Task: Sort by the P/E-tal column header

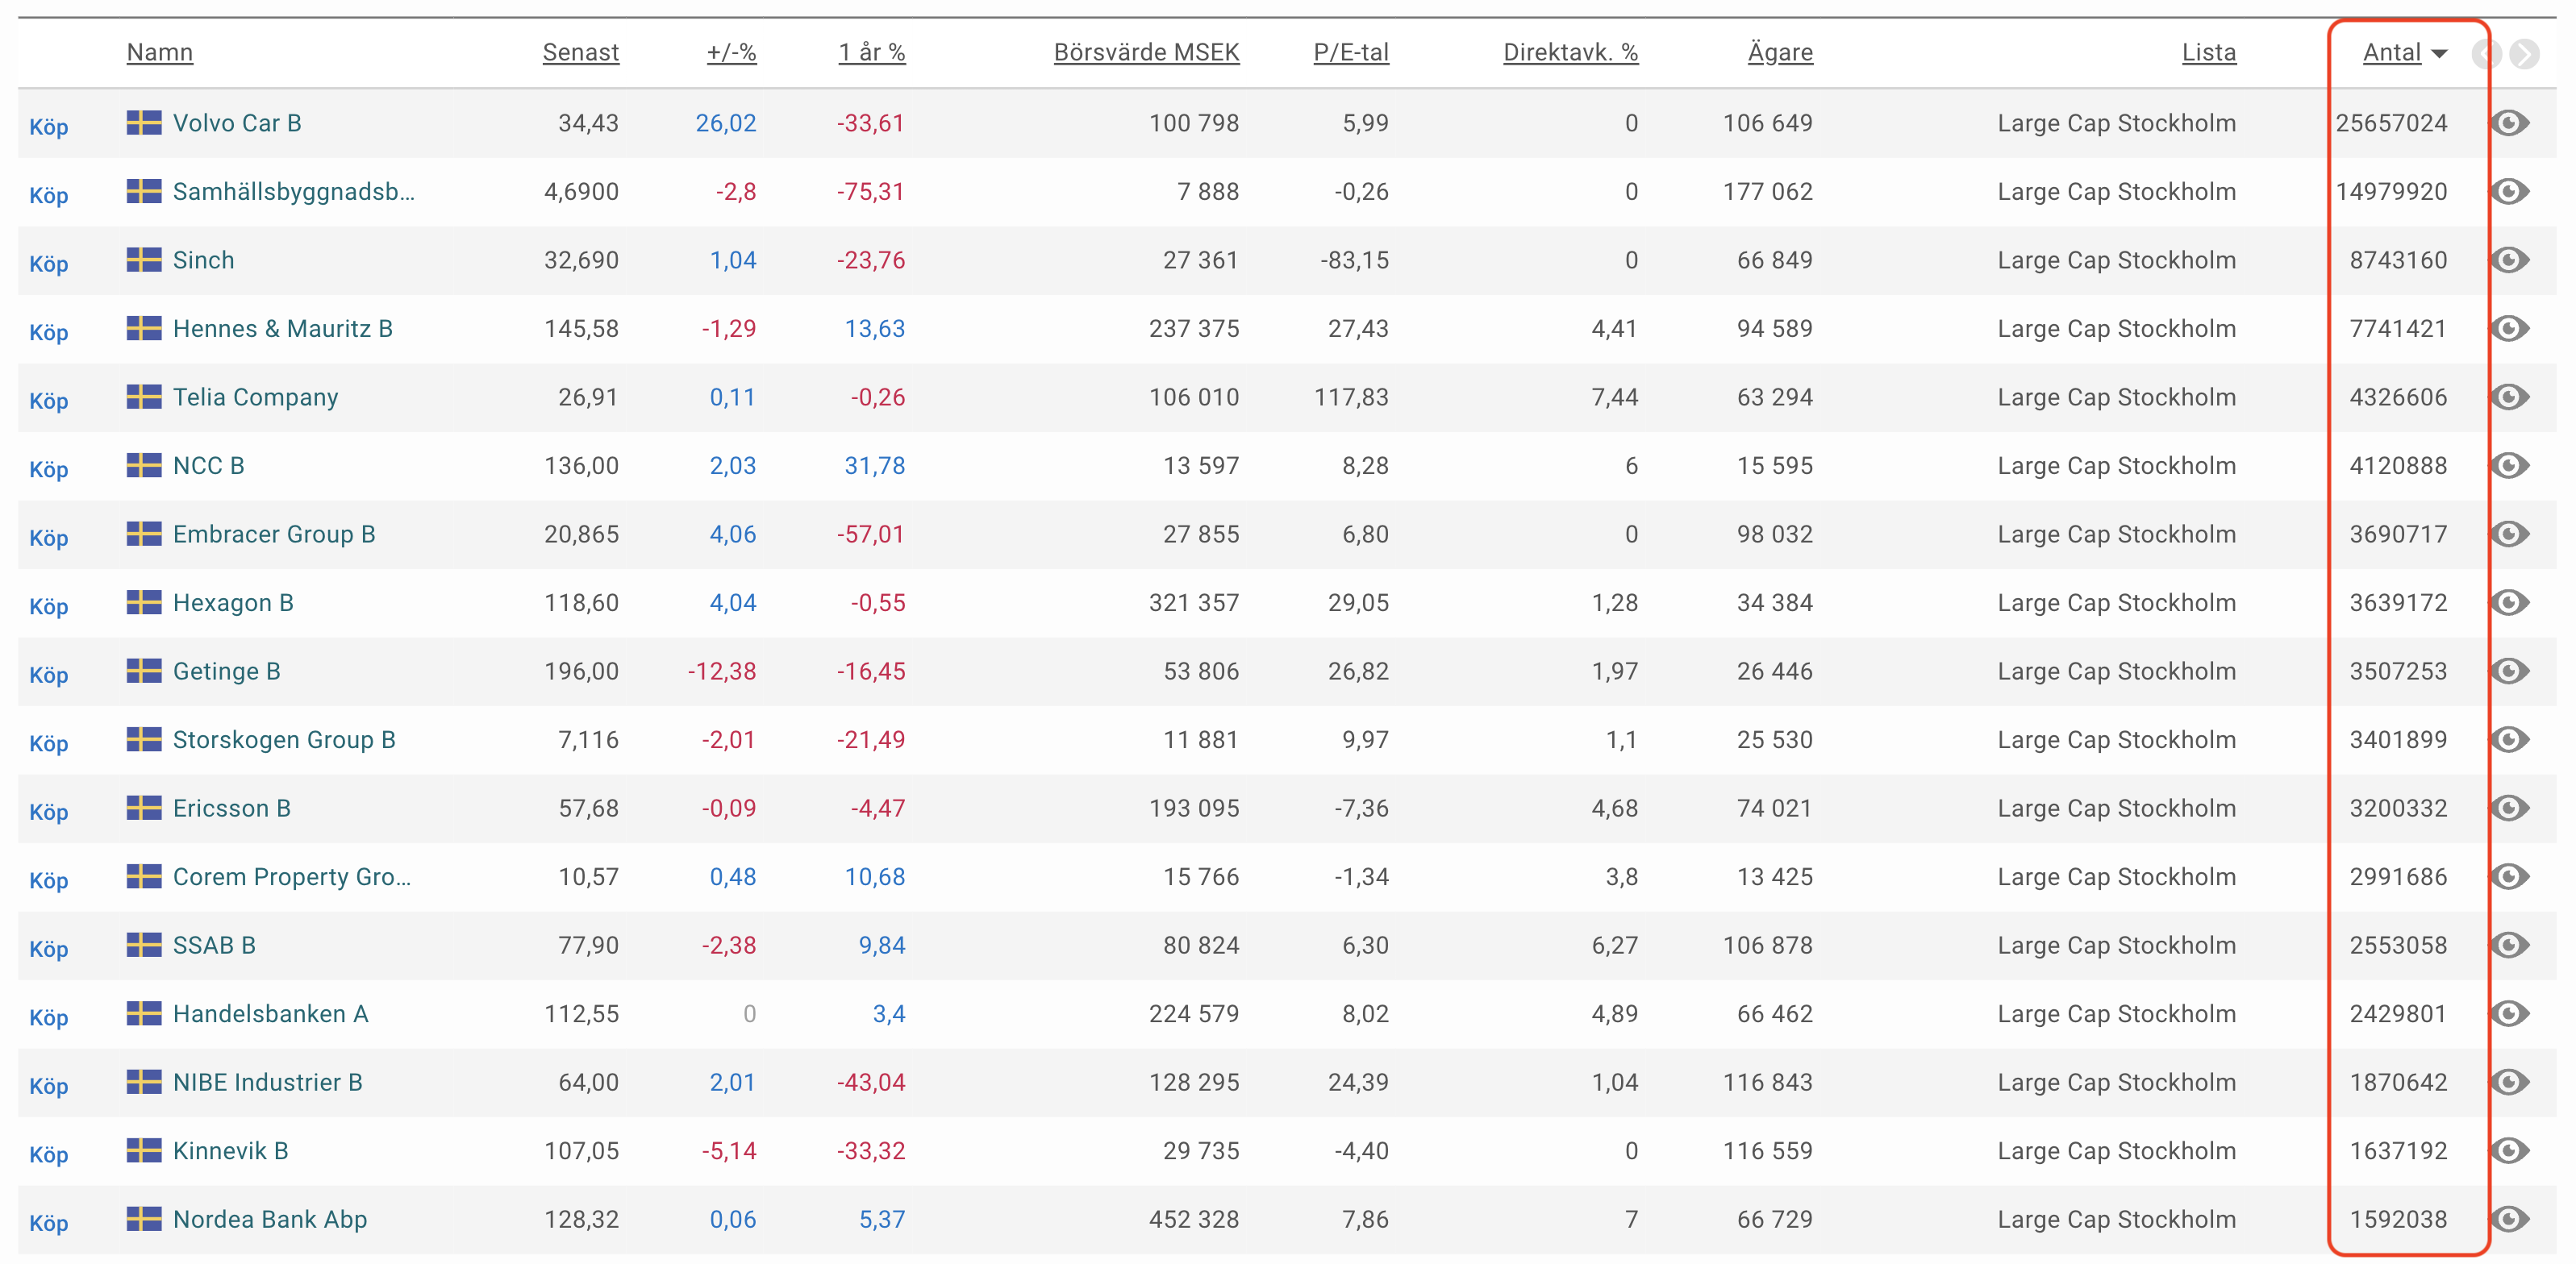Action: (1350, 53)
